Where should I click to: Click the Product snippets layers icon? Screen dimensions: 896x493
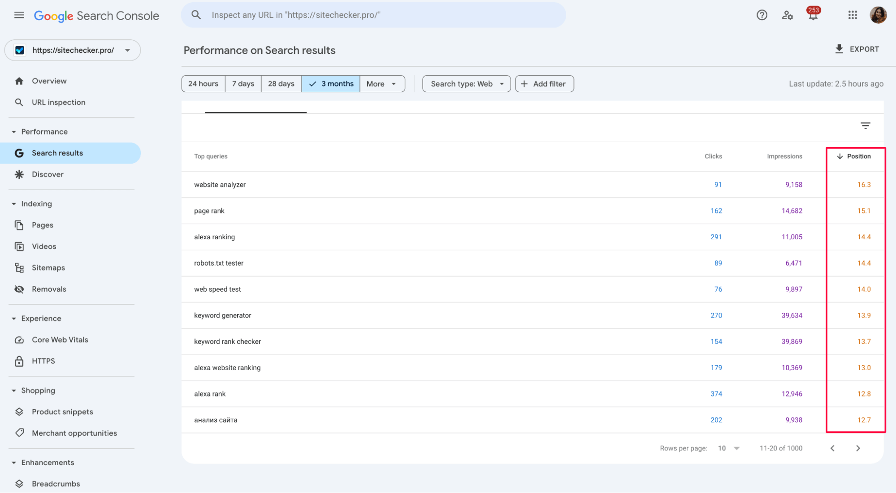(19, 412)
